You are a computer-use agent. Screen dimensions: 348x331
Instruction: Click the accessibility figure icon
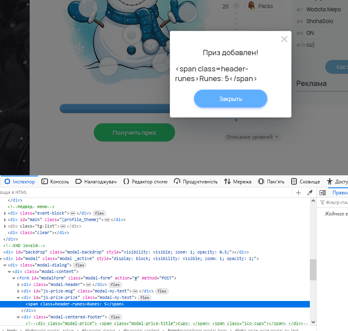330,181
